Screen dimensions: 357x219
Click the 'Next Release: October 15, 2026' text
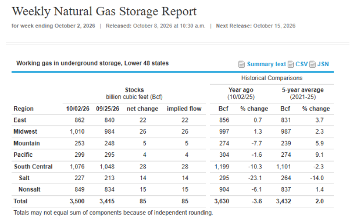[255, 26]
